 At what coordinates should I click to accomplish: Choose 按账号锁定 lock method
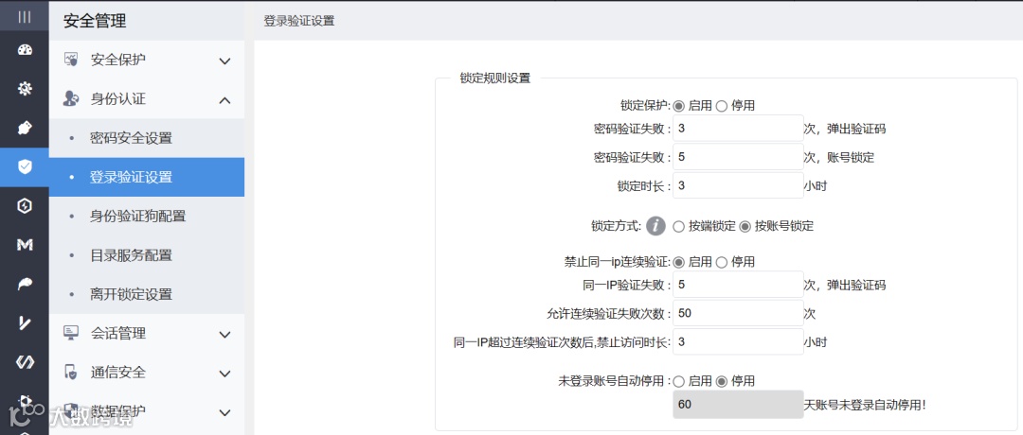point(745,227)
